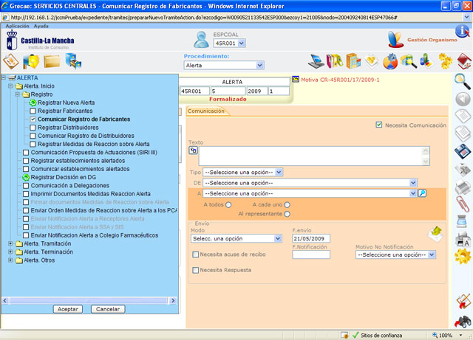Click the single blank page icon in sidebar
Screen dimensions: 473x340
coord(463,117)
